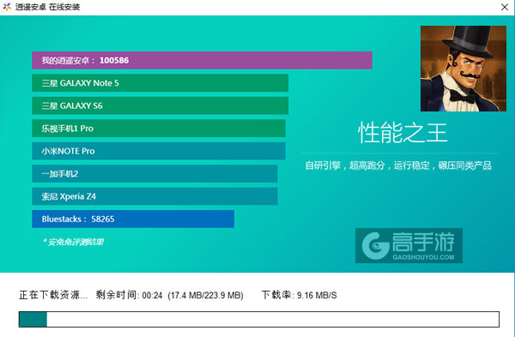Click the 剩余时间 00:24 indicator
Viewport: 515px width, 337px height.
(129, 295)
